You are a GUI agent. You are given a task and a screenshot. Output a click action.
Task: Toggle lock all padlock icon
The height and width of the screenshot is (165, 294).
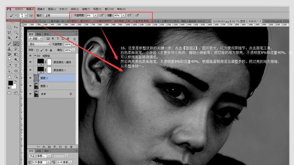pos(51,50)
